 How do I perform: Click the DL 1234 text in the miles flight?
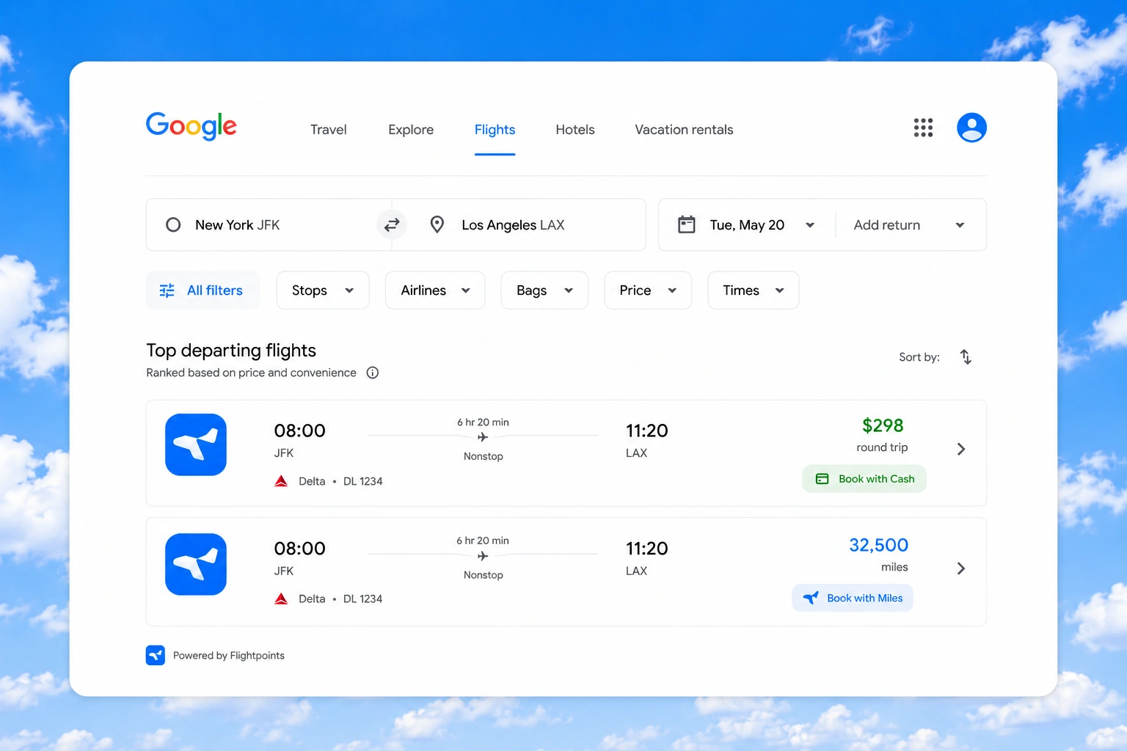coord(363,598)
